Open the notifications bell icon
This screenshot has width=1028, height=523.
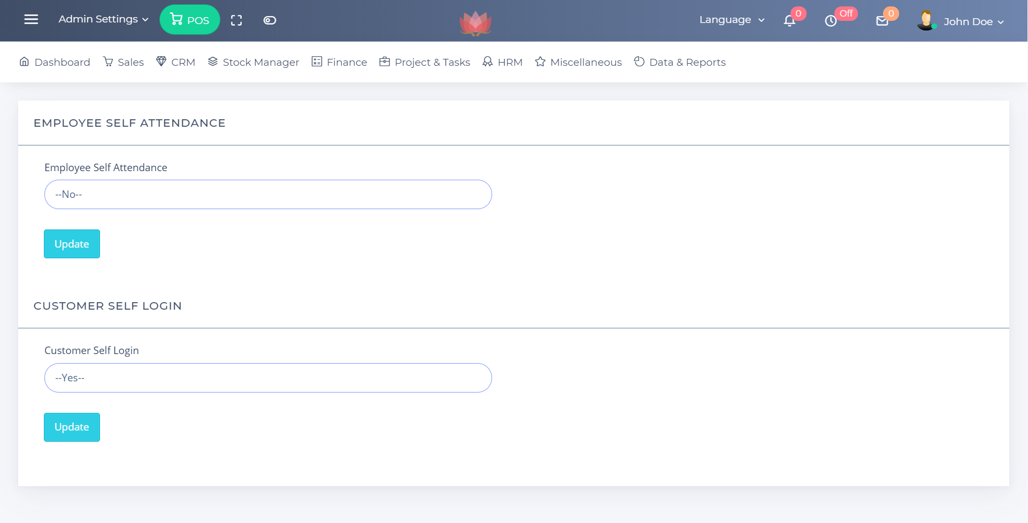pos(789,21)
